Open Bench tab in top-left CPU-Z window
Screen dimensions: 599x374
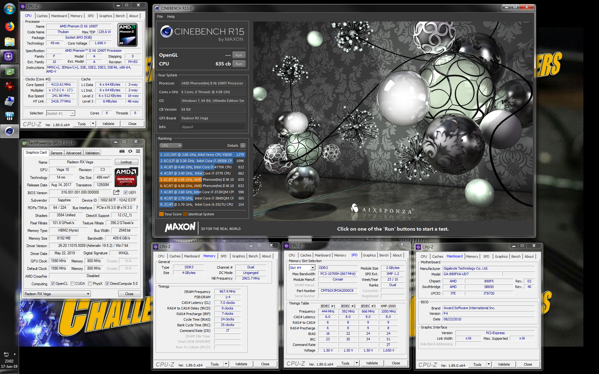coord(120,16)
